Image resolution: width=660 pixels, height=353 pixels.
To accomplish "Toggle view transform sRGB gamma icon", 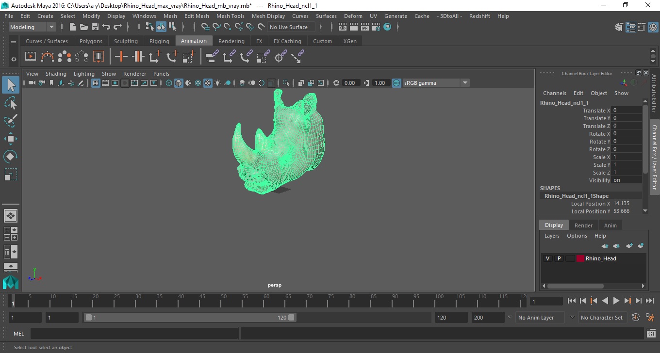I will click(x=396, y=83).
